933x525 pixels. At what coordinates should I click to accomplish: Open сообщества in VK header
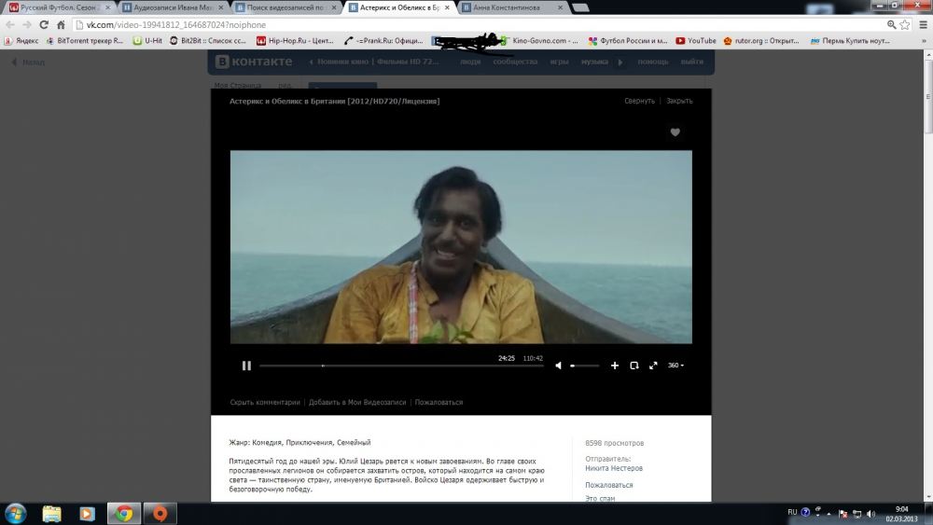point(515,62)
